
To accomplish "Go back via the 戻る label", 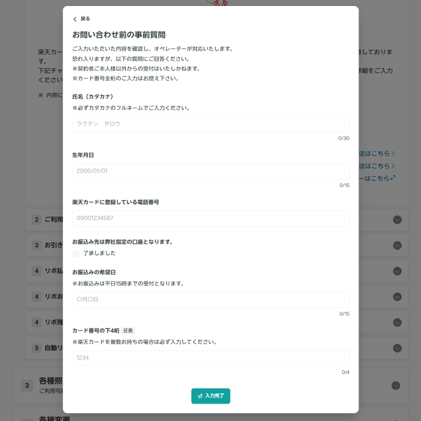I will tap(85, 19).
